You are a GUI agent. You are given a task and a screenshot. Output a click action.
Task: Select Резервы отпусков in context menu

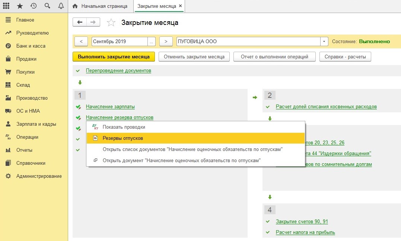123,138
